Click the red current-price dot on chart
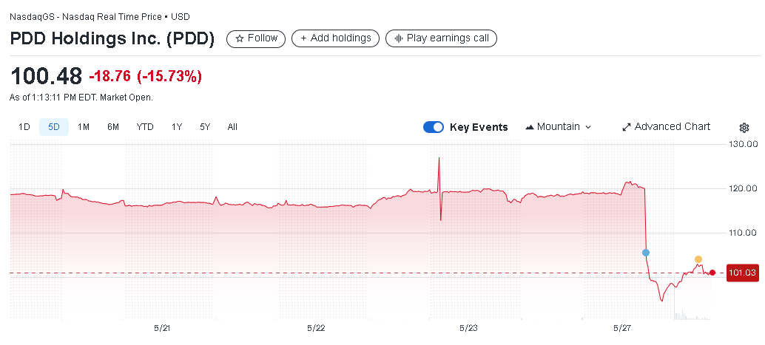 click(712, 273)
